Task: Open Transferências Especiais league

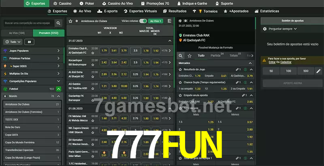Action: 32,150
